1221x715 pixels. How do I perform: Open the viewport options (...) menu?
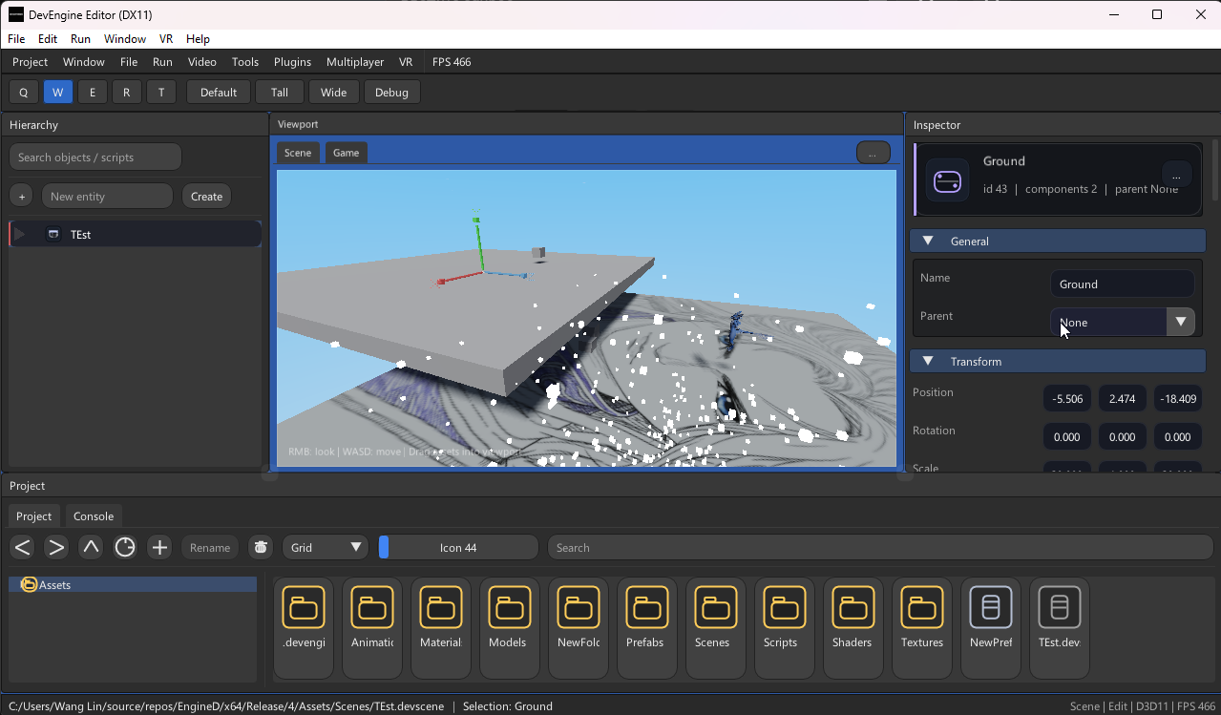(873, 153)
